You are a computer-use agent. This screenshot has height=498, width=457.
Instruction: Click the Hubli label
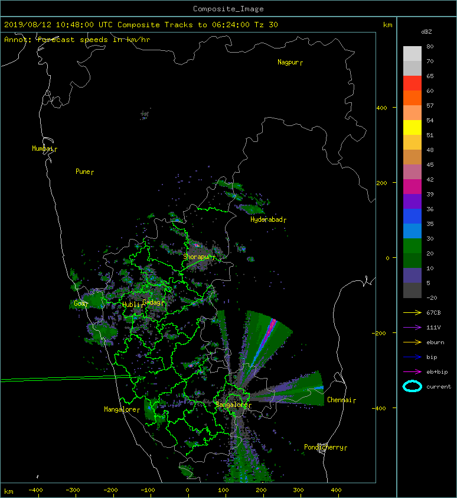pos(131,305)
